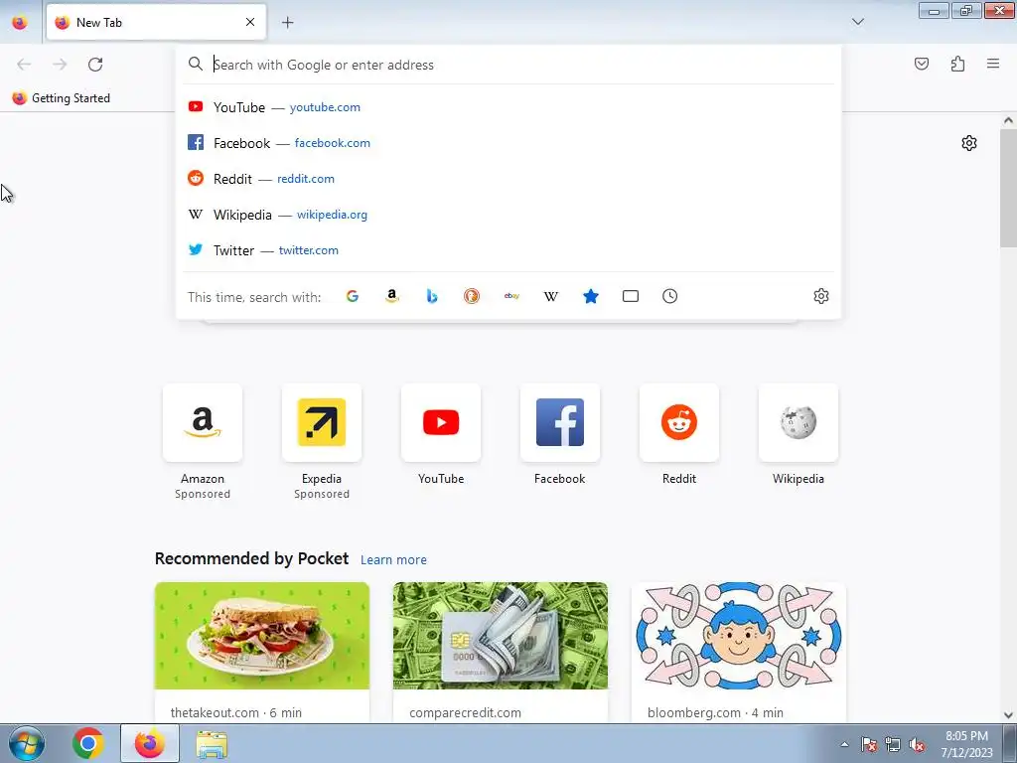The width and height of the screenshot is (1017, 763).
Task: Open Action Center flag icon
Action: 869,745
